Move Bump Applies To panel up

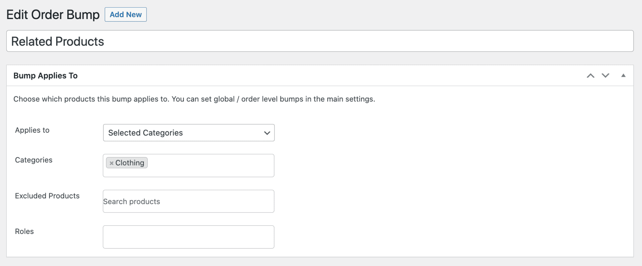tap(591, 76)
